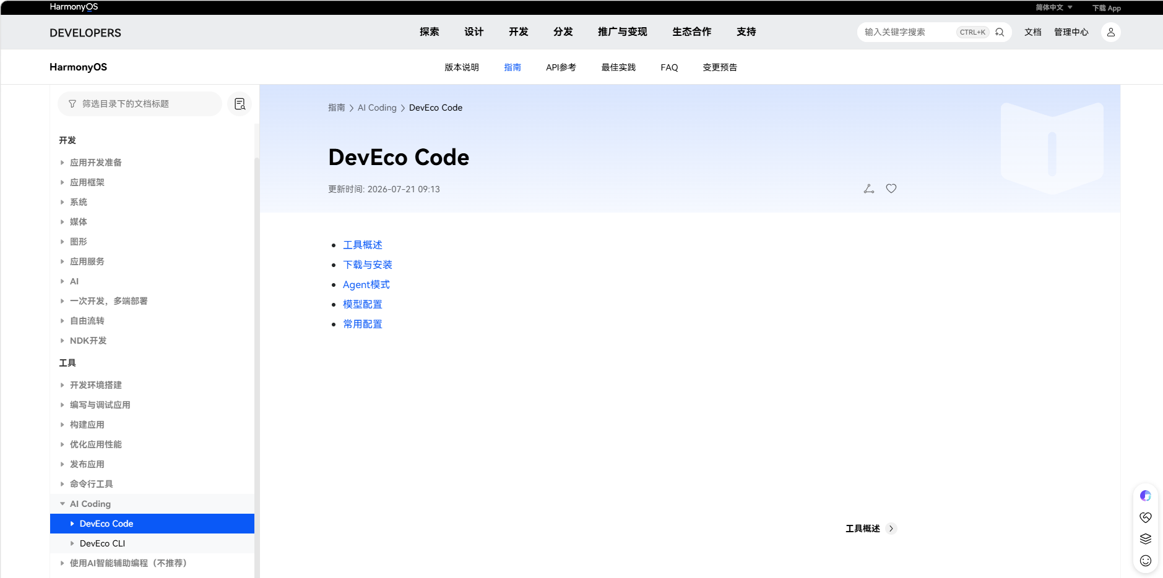Screen dimensions: 1163x578
Task: Click the search magnifier icon
Action: tap(1000, 32)
